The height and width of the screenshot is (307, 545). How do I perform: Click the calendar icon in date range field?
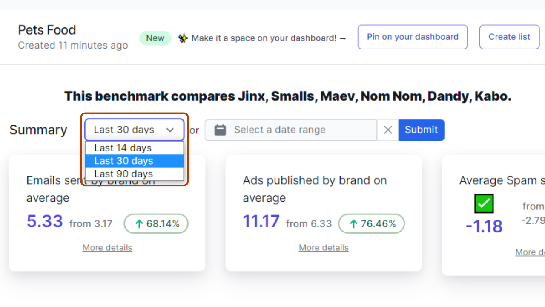220,130
